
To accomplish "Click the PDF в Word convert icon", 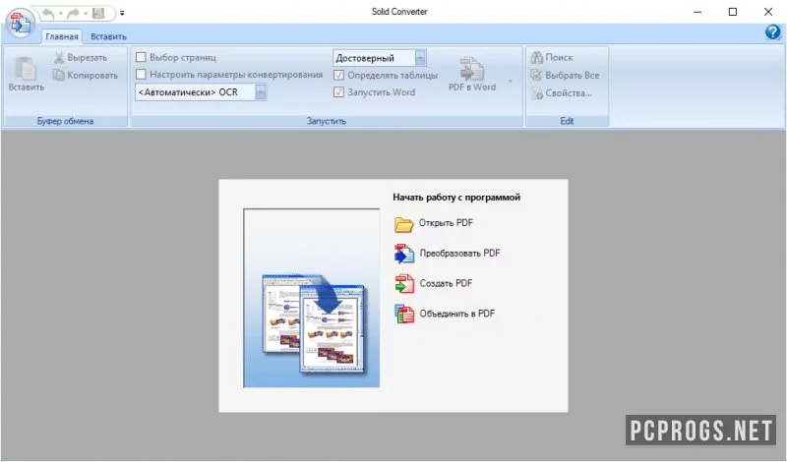I will pos(472,69).
